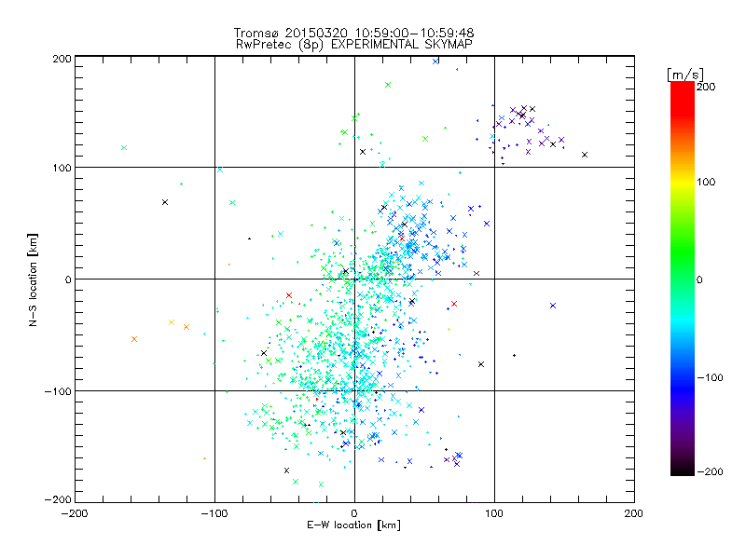
Task: Click the colorbar '-200' tick label
Action: tap(710, 471)
